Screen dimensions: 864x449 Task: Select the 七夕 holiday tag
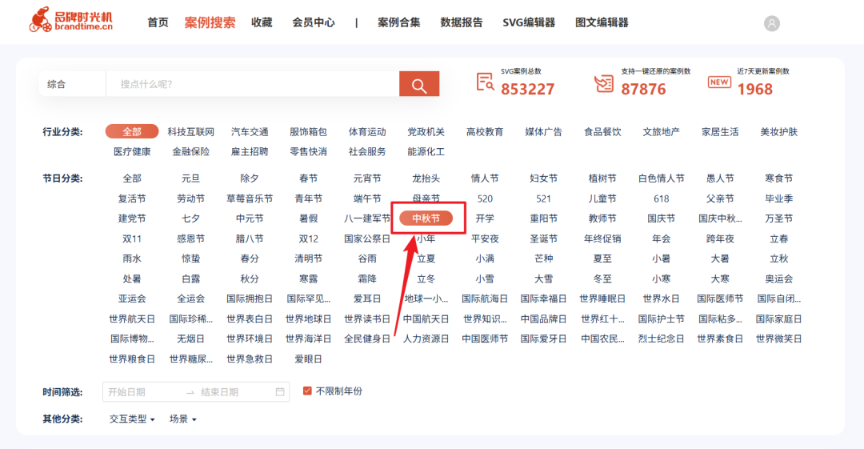click(x=190, y=218)
